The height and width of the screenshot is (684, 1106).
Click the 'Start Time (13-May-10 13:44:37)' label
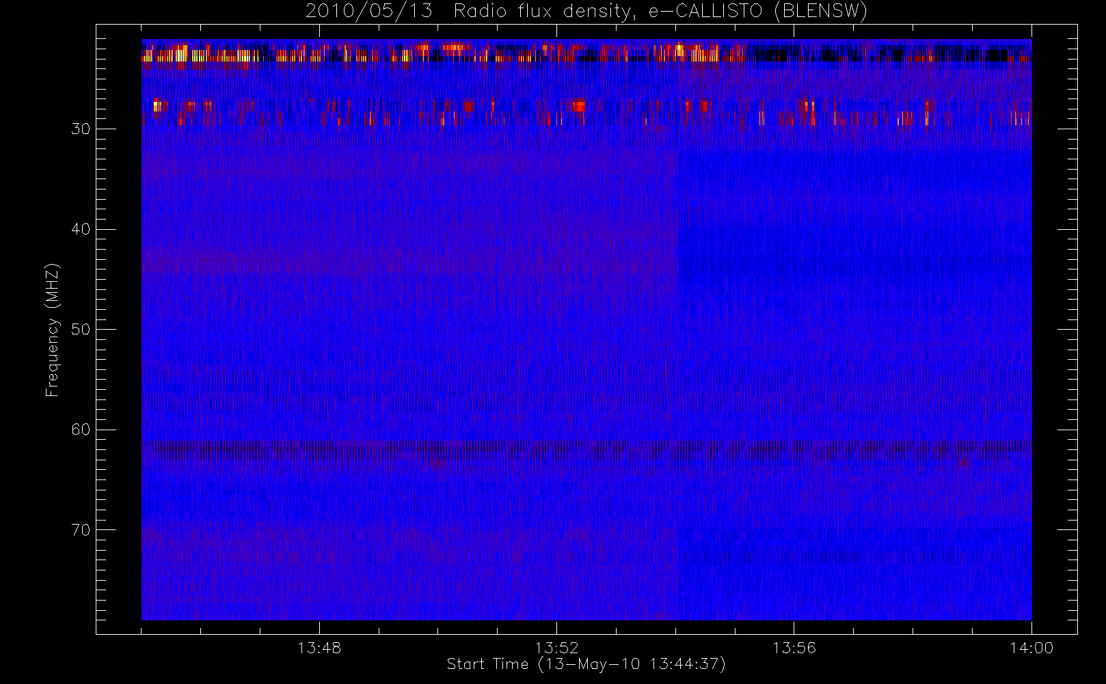[586, 664]
